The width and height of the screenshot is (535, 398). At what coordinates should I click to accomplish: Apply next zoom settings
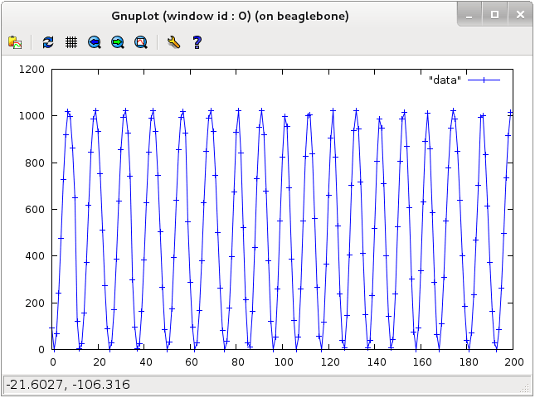[x=118, y=42]
